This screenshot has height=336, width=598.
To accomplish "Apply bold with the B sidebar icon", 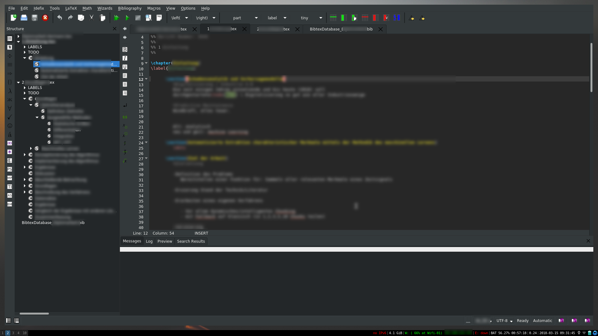I will tap(125, 49).
